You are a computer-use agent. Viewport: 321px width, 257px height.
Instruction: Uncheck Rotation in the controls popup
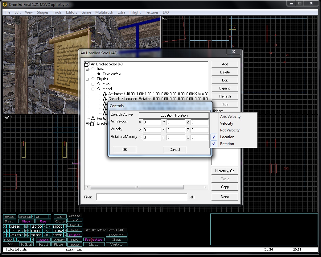[x=227, y=144]
